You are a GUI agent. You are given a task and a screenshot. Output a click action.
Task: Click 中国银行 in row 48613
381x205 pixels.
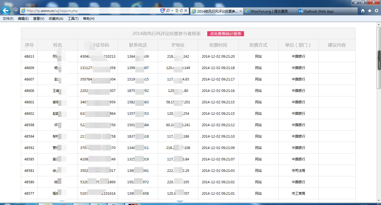click(298, 56)
